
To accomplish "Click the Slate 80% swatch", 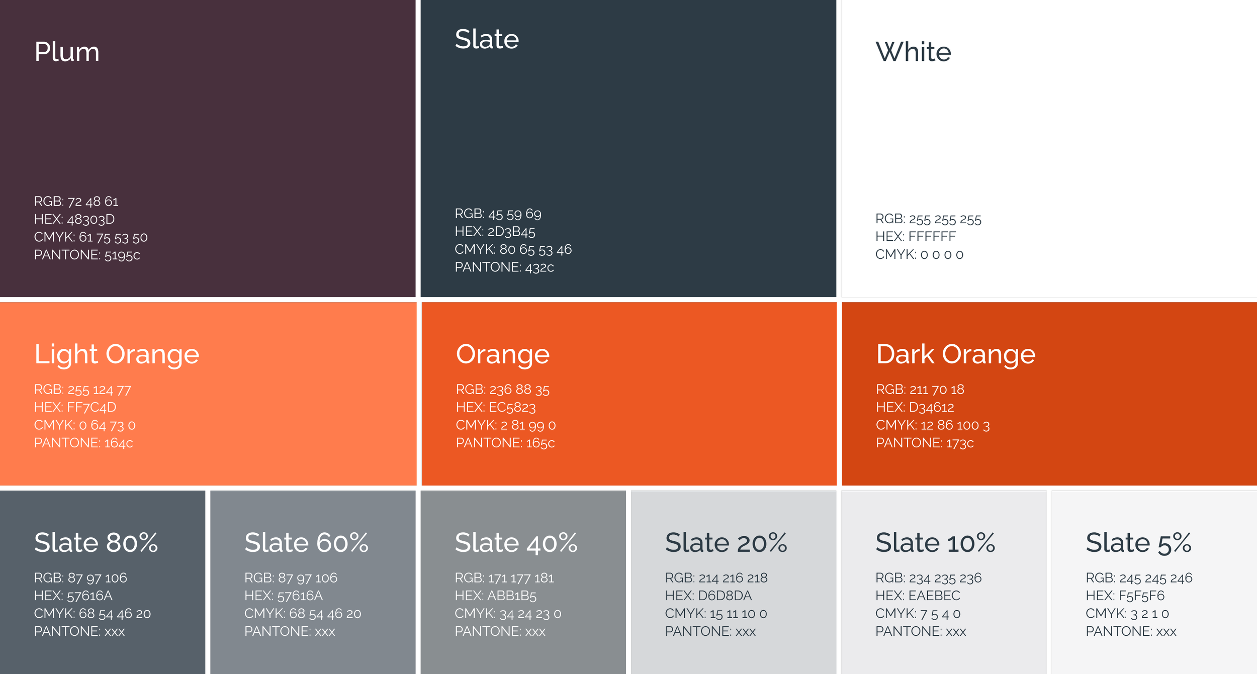I will [x=103, y=583].
